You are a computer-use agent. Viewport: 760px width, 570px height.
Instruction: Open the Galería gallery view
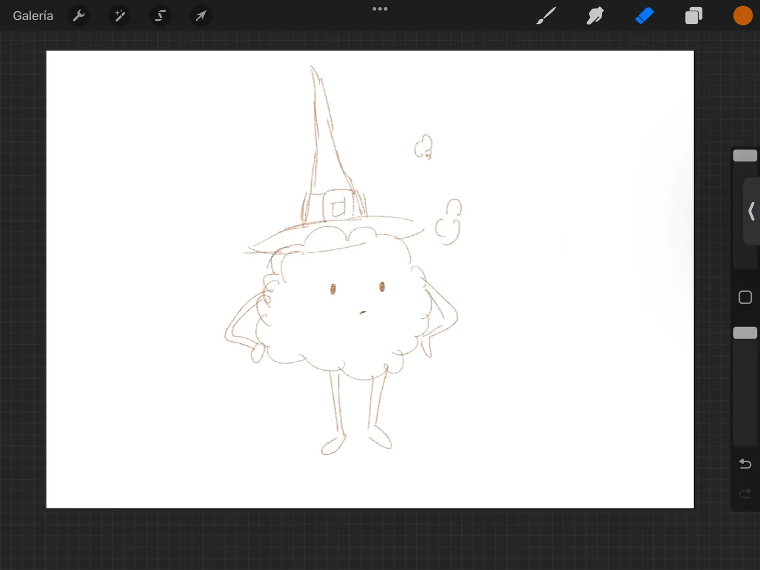[33, 16]
